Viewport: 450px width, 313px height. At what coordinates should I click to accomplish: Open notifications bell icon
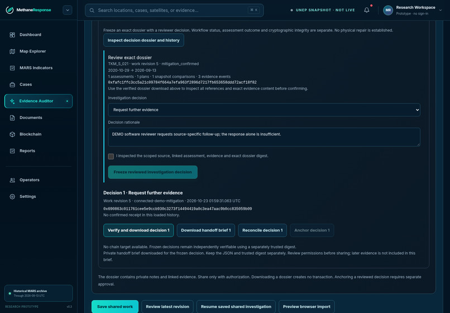pos(367,10)
